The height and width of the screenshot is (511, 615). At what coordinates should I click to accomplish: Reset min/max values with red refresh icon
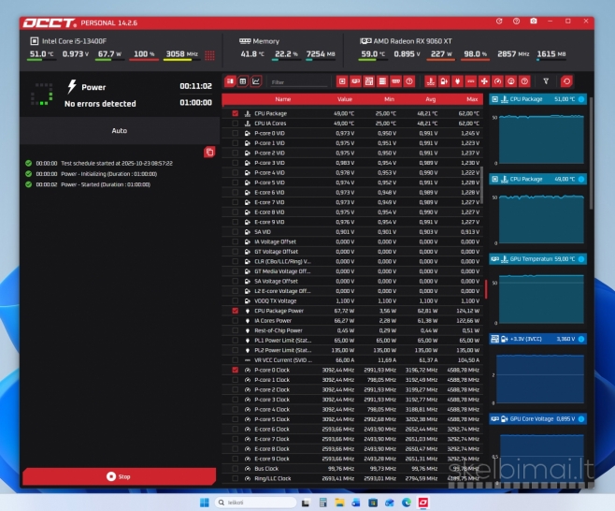click(565, 81)
